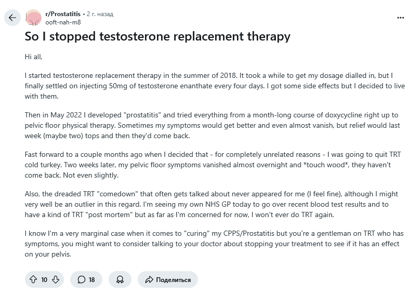Click the '2 г. назад' post timestamp
Viewport: 410px width, 295px height.
tap(100, 14)
